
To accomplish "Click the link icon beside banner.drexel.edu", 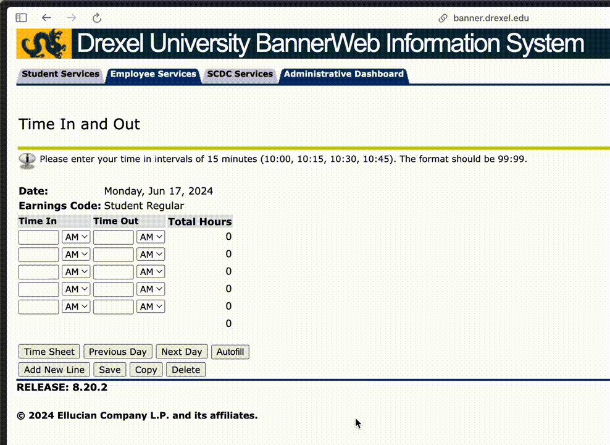I will [x=443, y=19].
